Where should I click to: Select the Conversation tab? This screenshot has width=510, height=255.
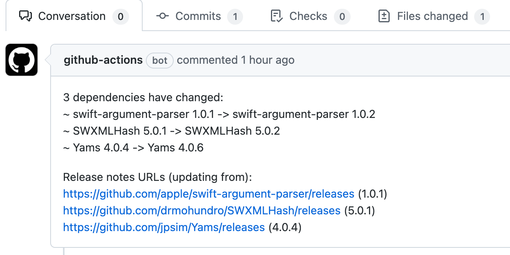pyautogui.click(x=71, y=16)
